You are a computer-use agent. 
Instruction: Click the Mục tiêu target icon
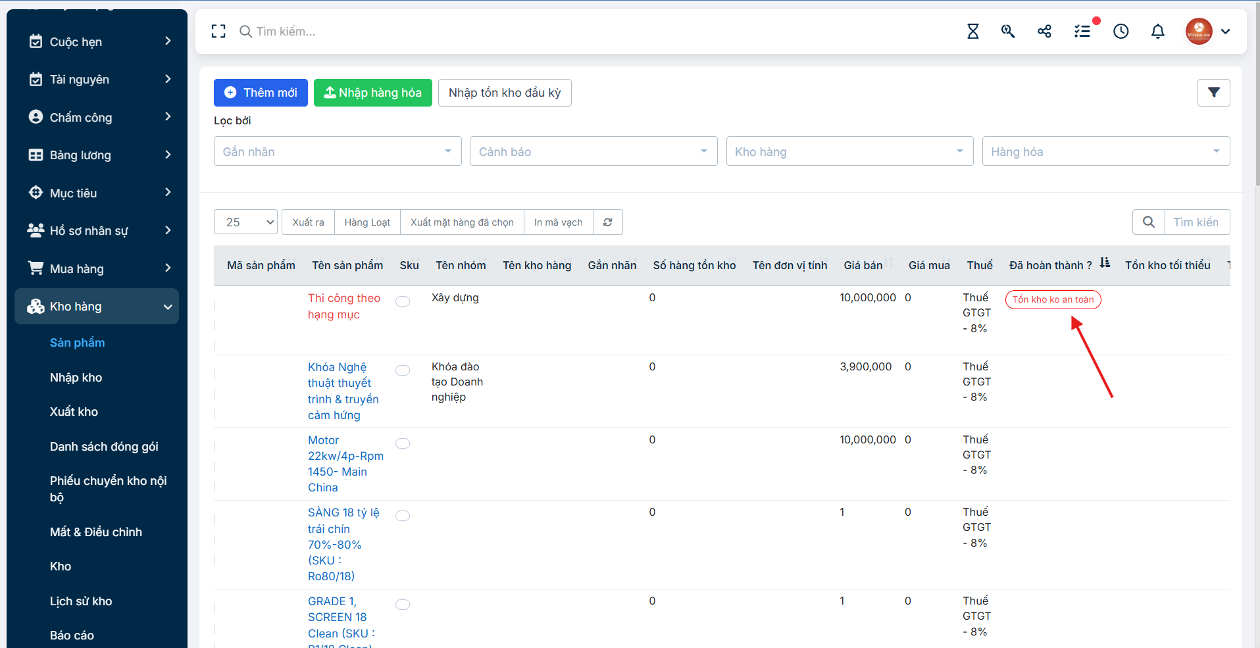pyautogui.click(x=36, y=192)
